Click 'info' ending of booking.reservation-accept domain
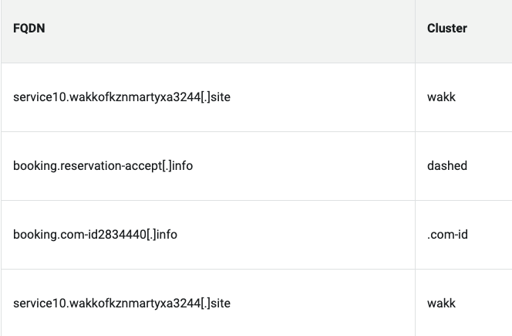The height and width of the screenshot is (336, 512). (182, 166)
